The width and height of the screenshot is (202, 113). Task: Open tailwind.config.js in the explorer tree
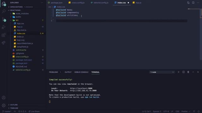[x=23, y=70]
